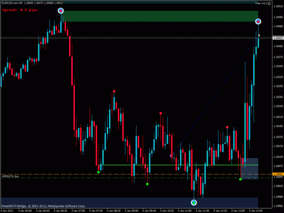The image size is (284, 213).
Task: Select the green resistance zone rectangle
Action: 160,16
